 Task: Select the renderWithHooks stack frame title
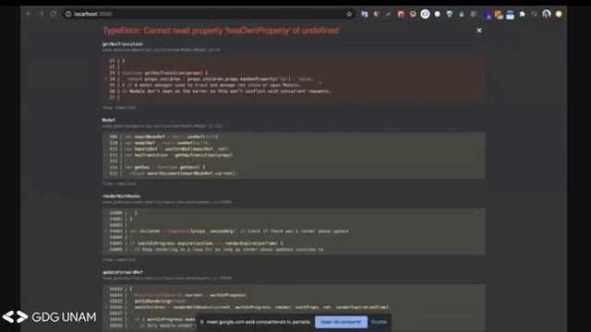point(121,196)
